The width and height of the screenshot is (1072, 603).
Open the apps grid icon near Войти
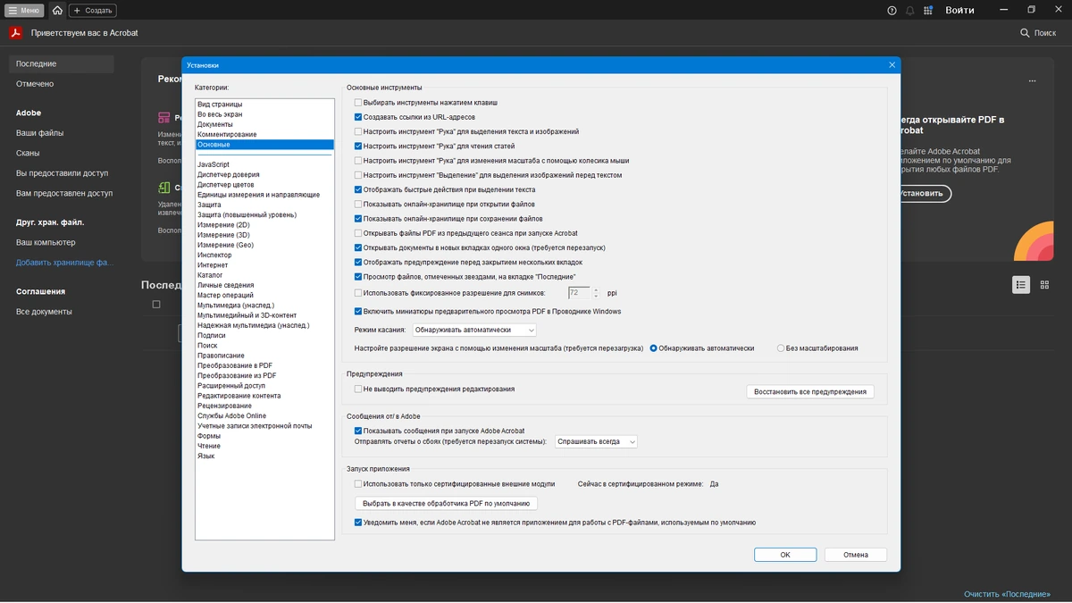[929, 11]
